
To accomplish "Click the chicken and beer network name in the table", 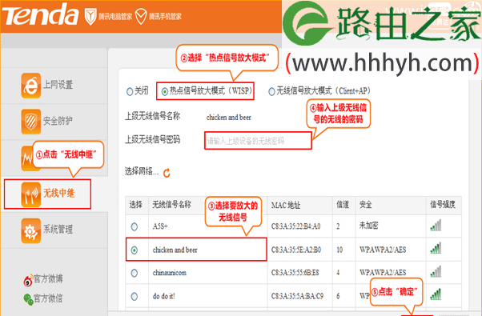I will pyautogui.click(x=175, y=250).
